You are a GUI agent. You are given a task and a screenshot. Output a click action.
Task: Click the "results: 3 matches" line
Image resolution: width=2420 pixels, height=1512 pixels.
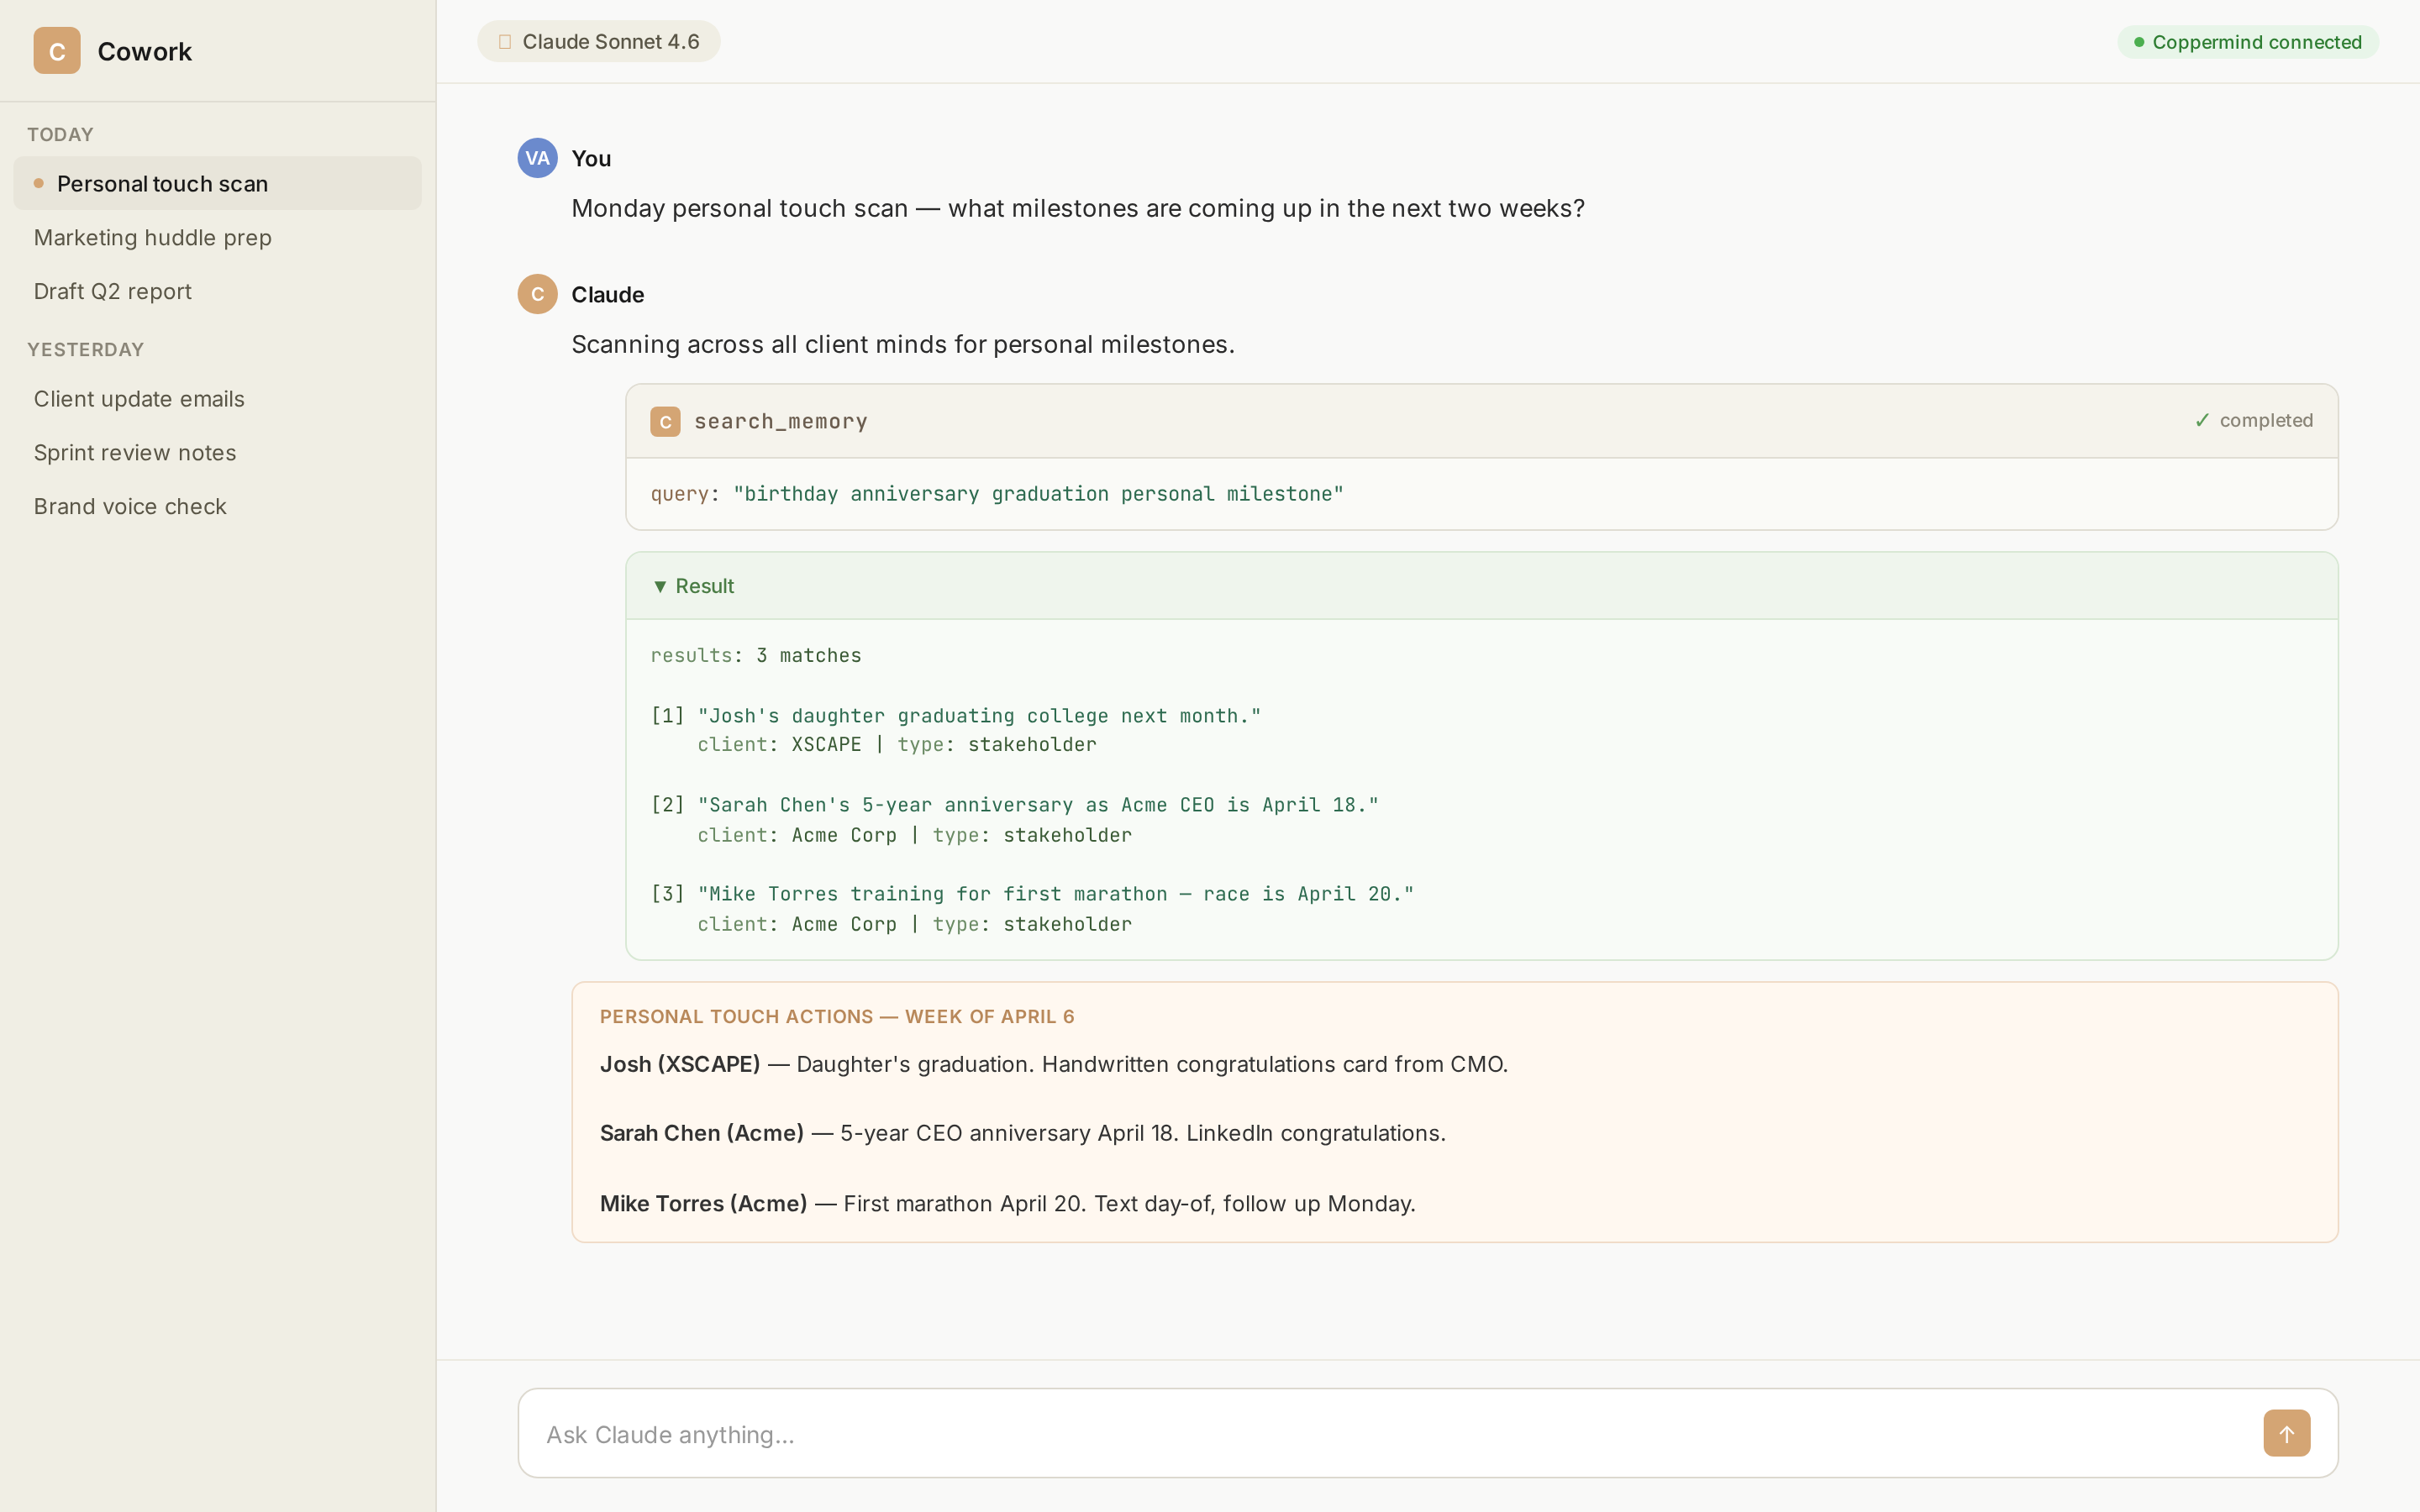tap(756, 656)
